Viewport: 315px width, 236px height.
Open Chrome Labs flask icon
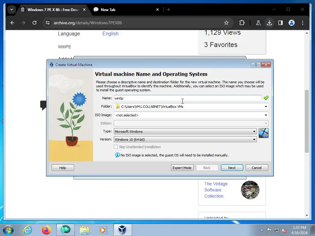tap(258, 23)
